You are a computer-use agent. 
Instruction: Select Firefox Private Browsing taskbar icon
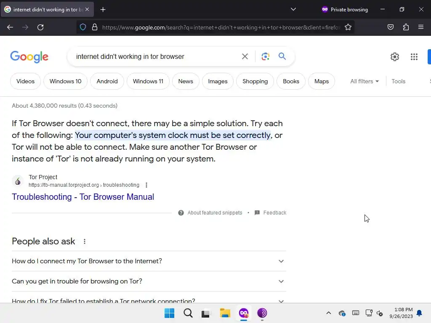244,313
